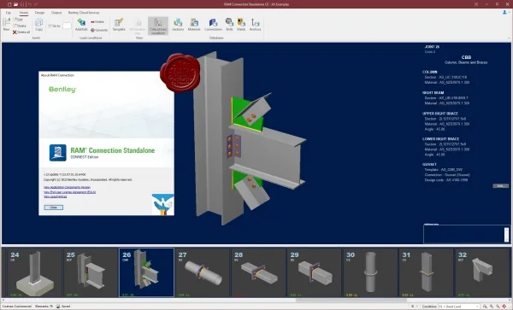Image resolution: width=513 pixels, height=310 pixels.
Task: Open the End User License Agreement link
Action: pyautogui.click(x=70, y=192)
